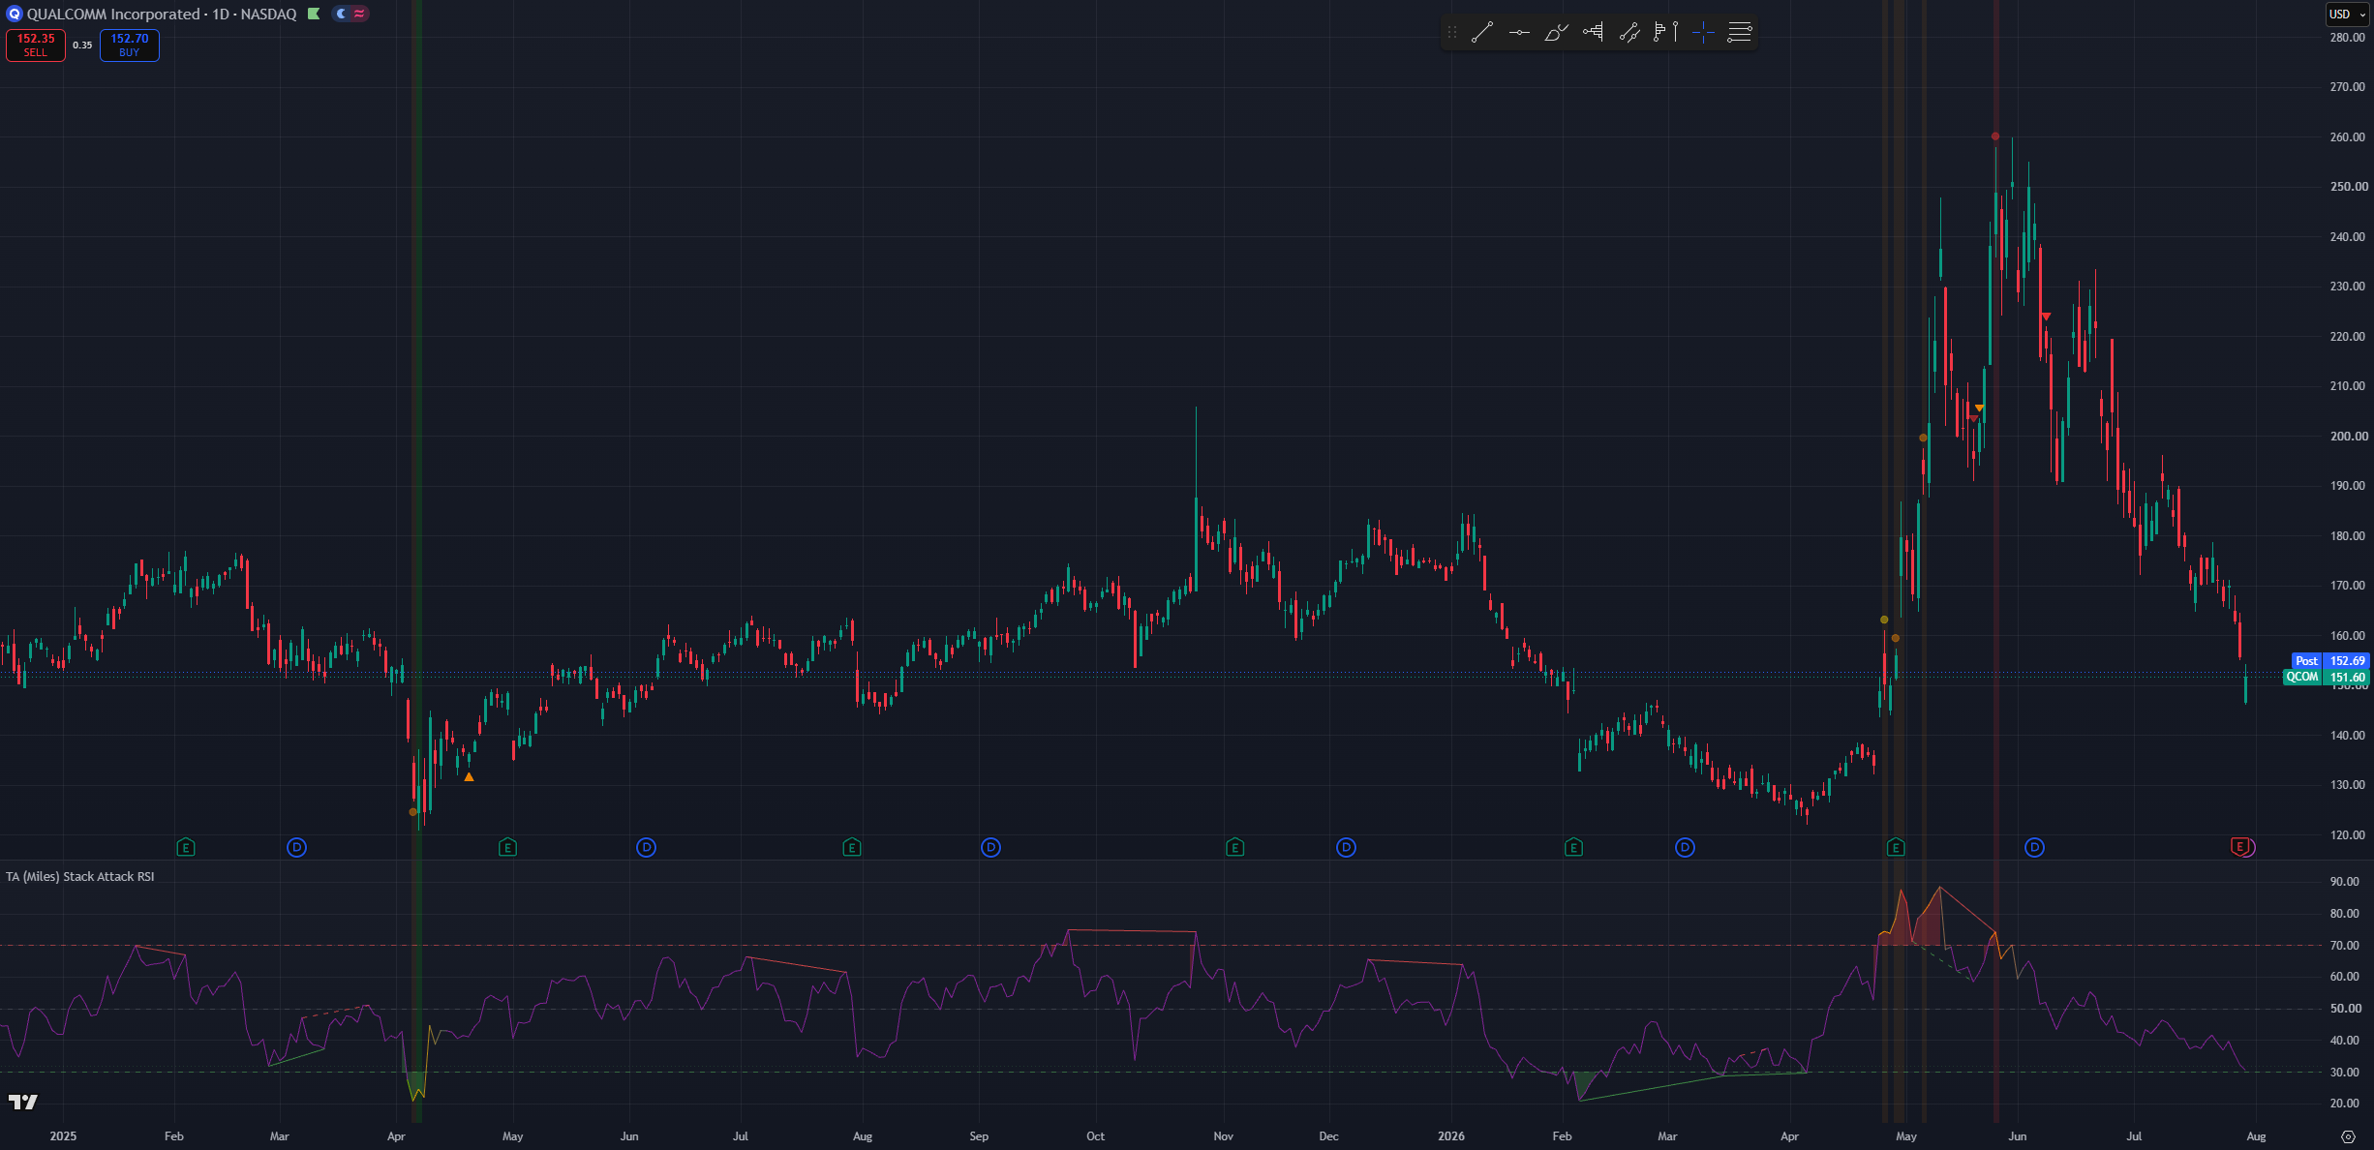Click the 70.00 RSI axis label
This screenshot has height=1150, width=2374.
(2345, 946)
